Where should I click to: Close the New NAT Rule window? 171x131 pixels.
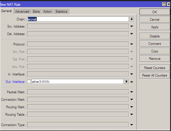(169, 4)
